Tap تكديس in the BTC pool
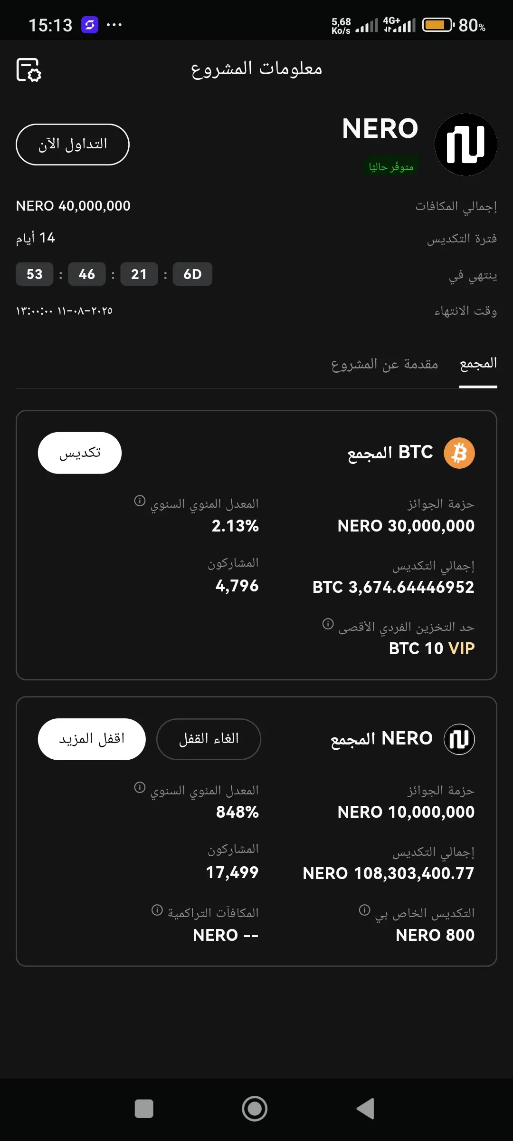The image size is (513, 1141). (x=80, y=453)
